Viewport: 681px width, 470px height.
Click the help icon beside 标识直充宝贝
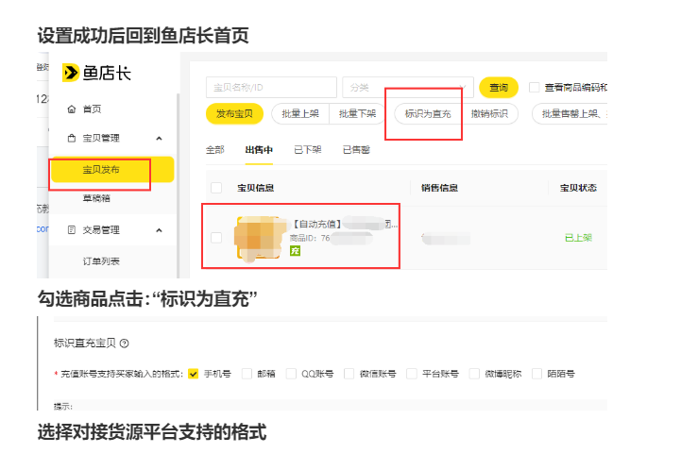point(125,344)
